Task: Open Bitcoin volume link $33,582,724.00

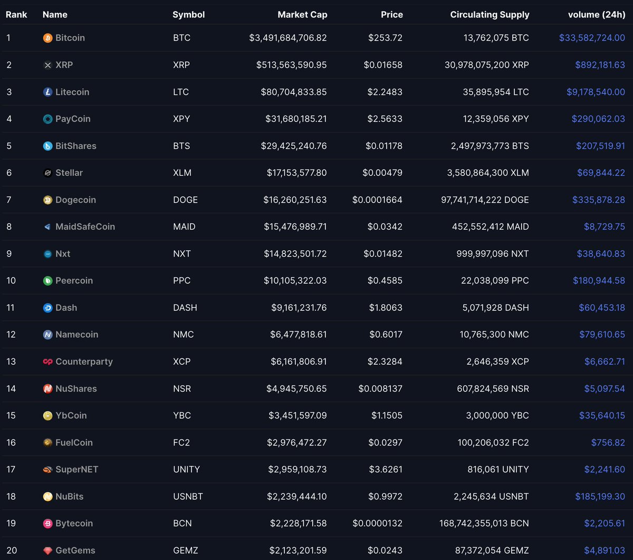Action: click(x=592, y=38)
